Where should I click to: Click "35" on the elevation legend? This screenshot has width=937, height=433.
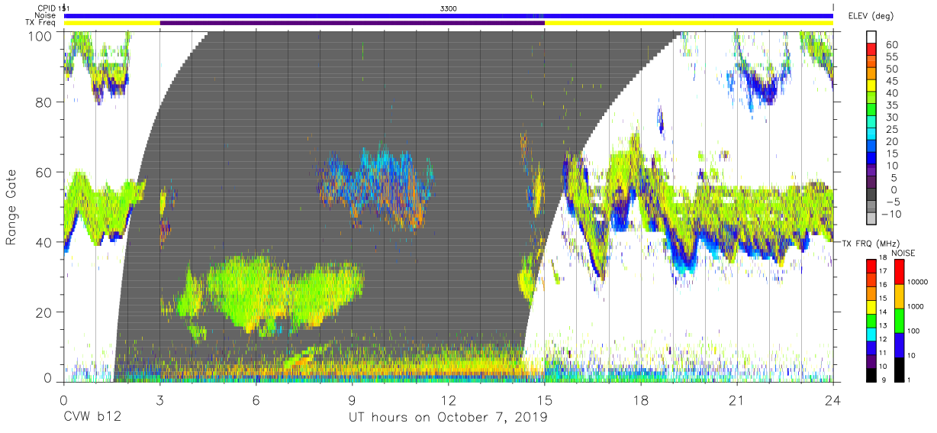click(x=891, y=105)
